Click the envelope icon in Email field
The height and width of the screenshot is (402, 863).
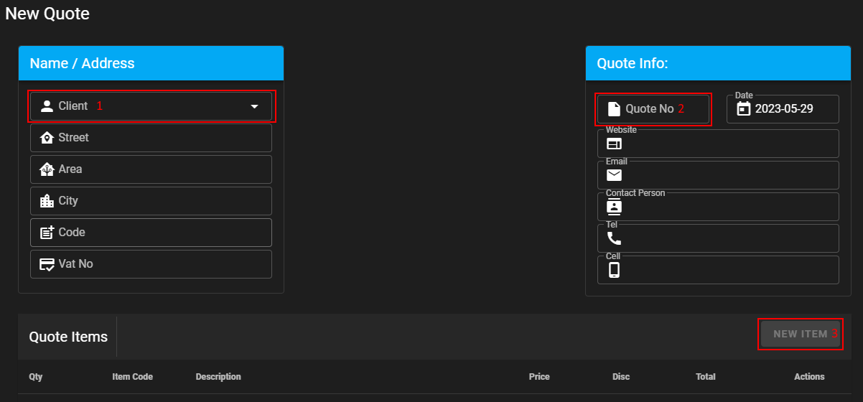[614, 175]
